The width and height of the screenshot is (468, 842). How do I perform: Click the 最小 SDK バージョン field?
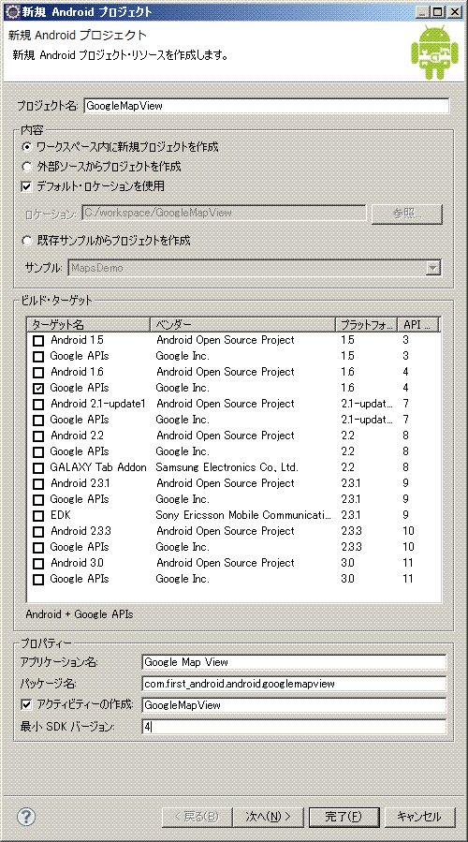294,727
